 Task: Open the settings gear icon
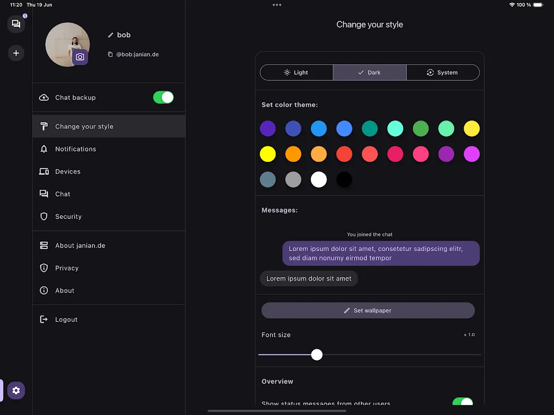16,390
